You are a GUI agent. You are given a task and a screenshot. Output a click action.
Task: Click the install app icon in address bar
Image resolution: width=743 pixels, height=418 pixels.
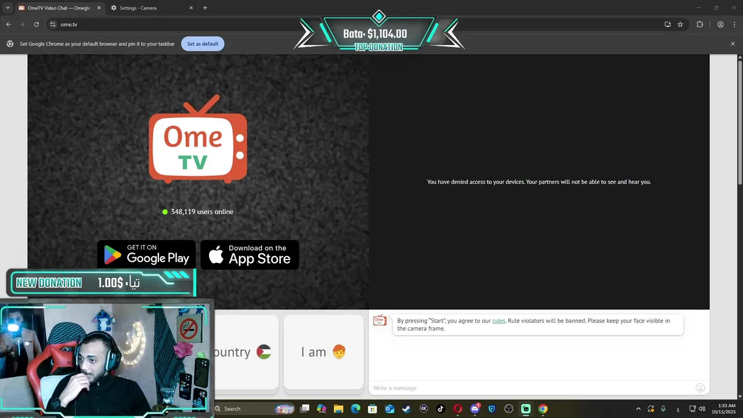point(668,24)
